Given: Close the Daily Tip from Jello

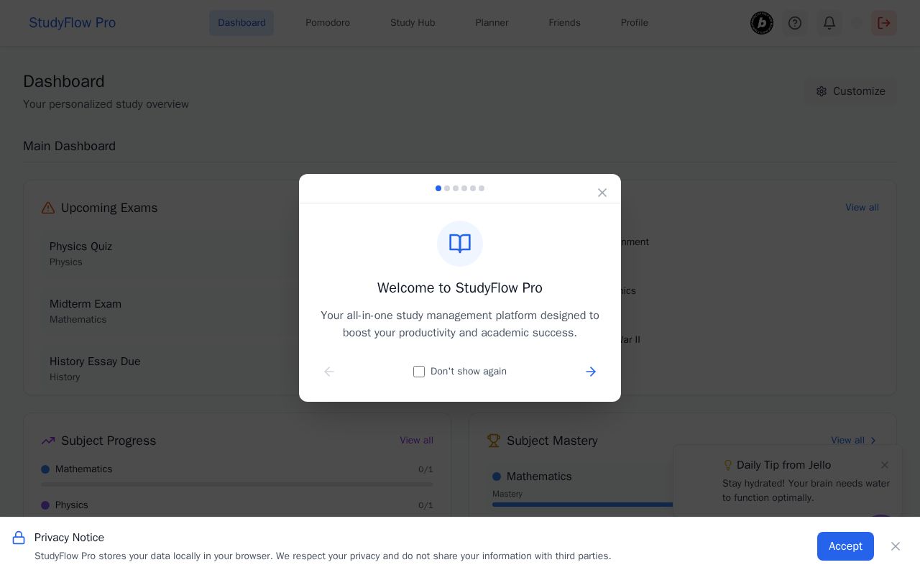Looking at the screenshot, I should tap(885, 465).
